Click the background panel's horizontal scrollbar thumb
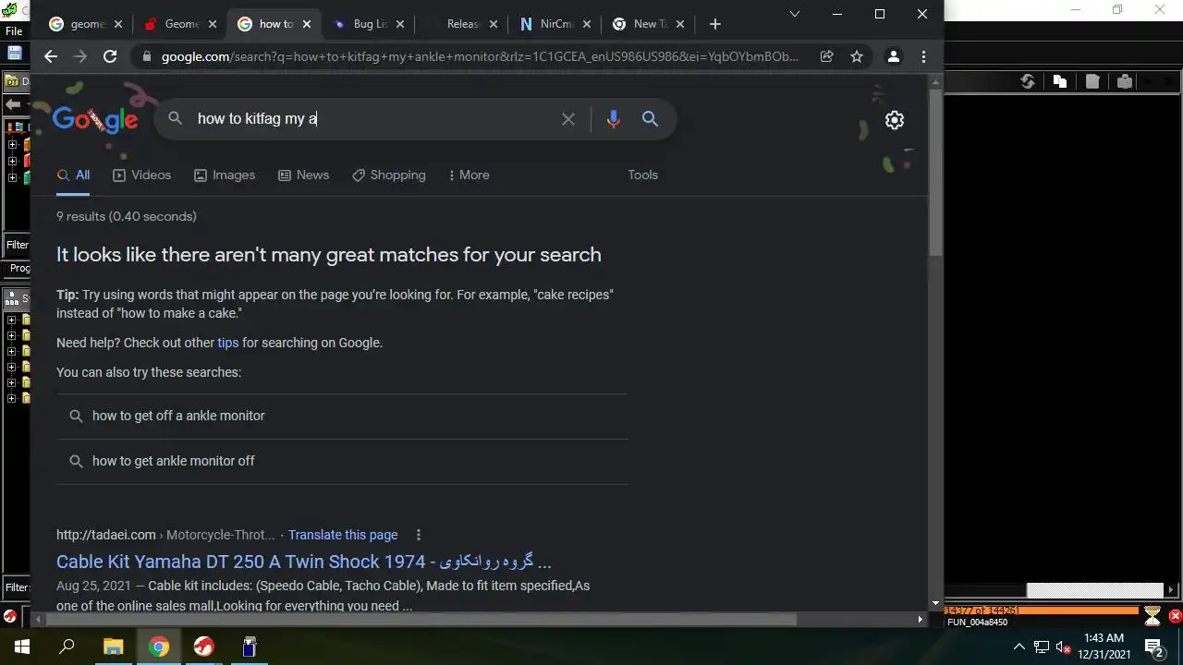1183x665 pixels. pyautogui.click(x=1094, y=590)
